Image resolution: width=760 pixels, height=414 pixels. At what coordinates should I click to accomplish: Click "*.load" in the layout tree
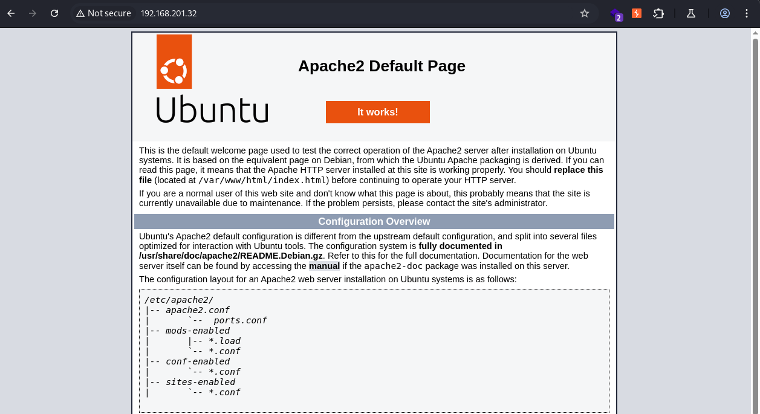click(x=224, y=341)
